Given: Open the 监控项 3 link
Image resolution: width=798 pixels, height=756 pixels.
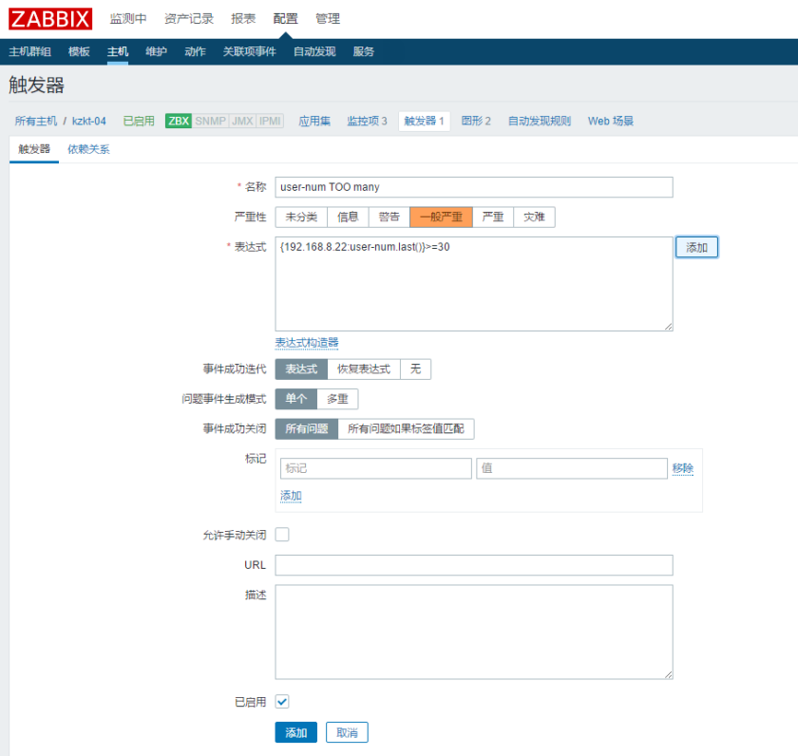Looking at the screenshot, I should pos(367,121).
